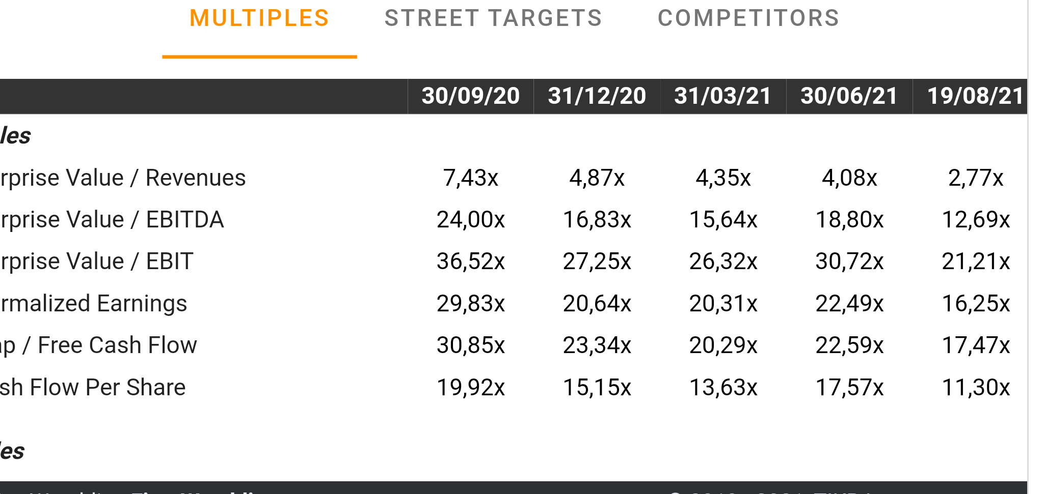Click the Enterprise Value / Revenues row label
Screen dimensions: 1044x494
[x=123, y=178]
